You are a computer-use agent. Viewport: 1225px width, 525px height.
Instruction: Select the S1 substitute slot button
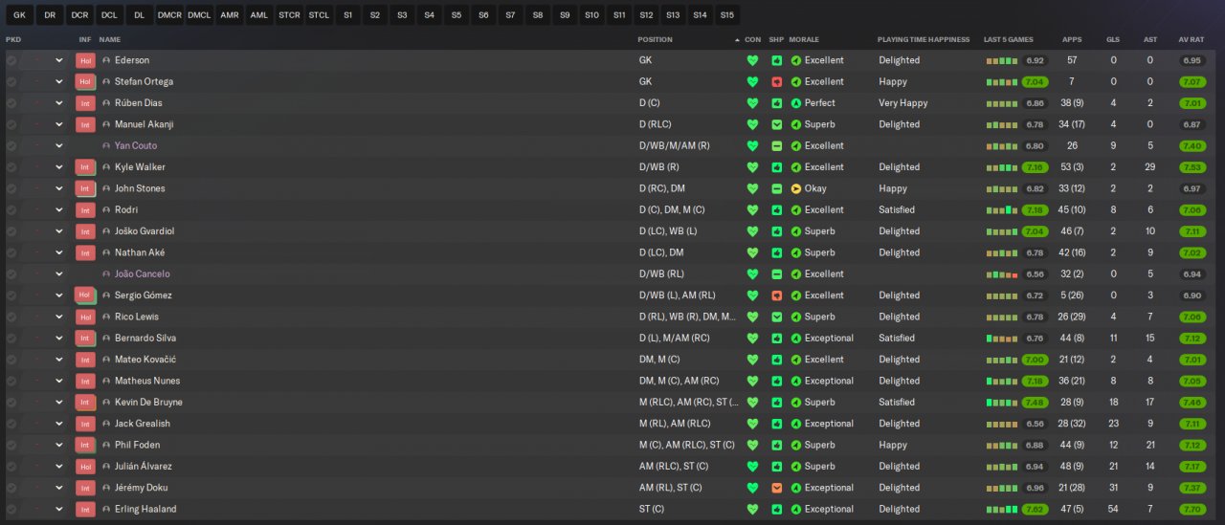pyautogui.click(x=347, y=15)
